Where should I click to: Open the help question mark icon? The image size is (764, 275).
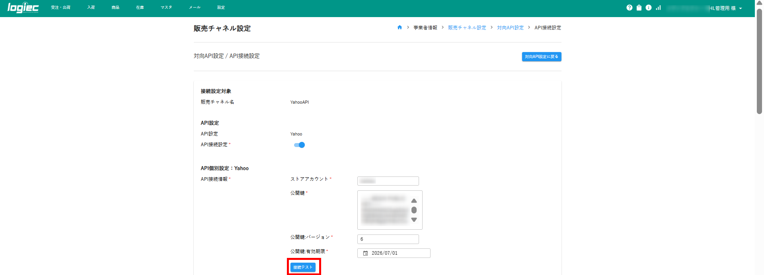629,8
